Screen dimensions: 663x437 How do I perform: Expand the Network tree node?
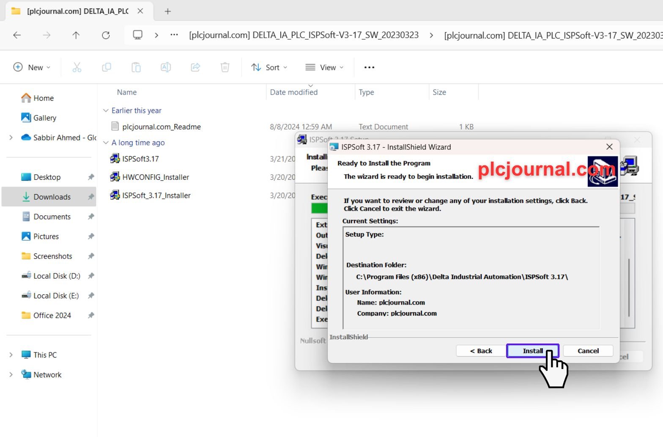click(11, 374)
